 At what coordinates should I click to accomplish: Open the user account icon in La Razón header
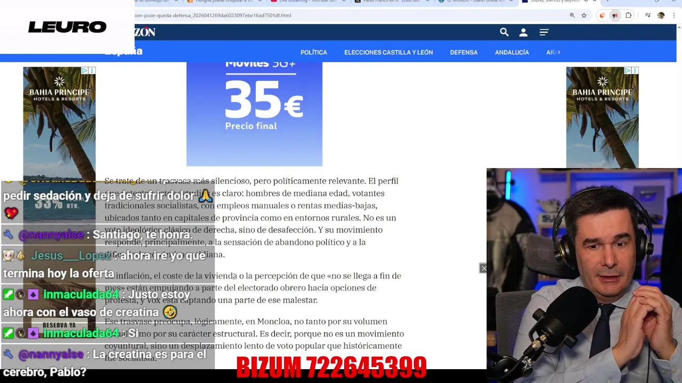pyautogui.click(x=523, y=32)
